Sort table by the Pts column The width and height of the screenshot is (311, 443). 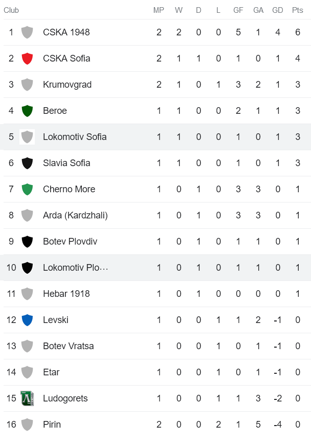click(297, 10)
